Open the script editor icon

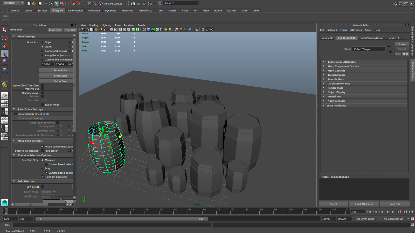(x=412, y=225)
